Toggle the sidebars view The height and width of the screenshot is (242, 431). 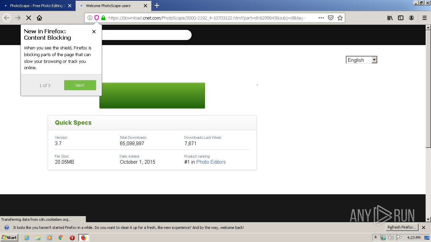pos(401,18)
